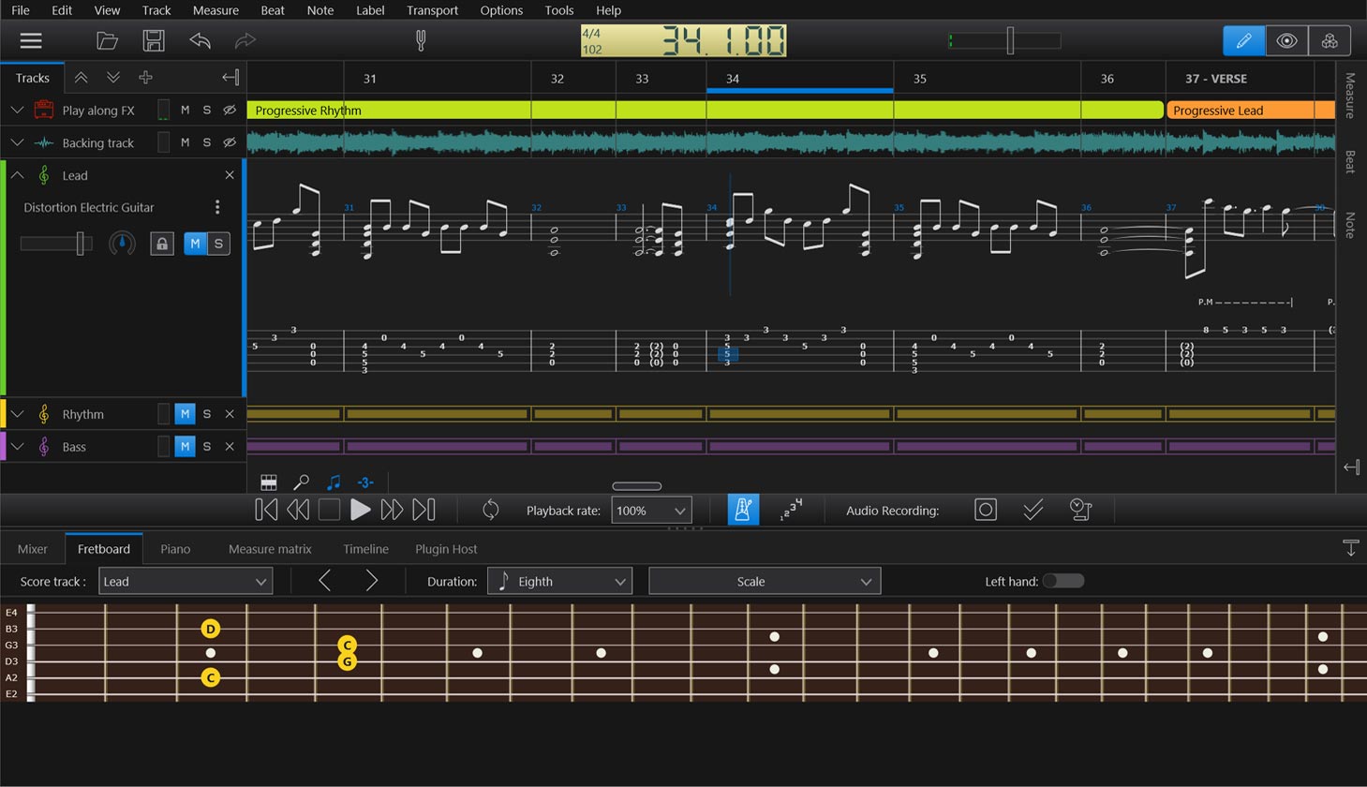Mute the Rhythm track
The width and height of the screenshot is (1367, 787).
[184, 413]
